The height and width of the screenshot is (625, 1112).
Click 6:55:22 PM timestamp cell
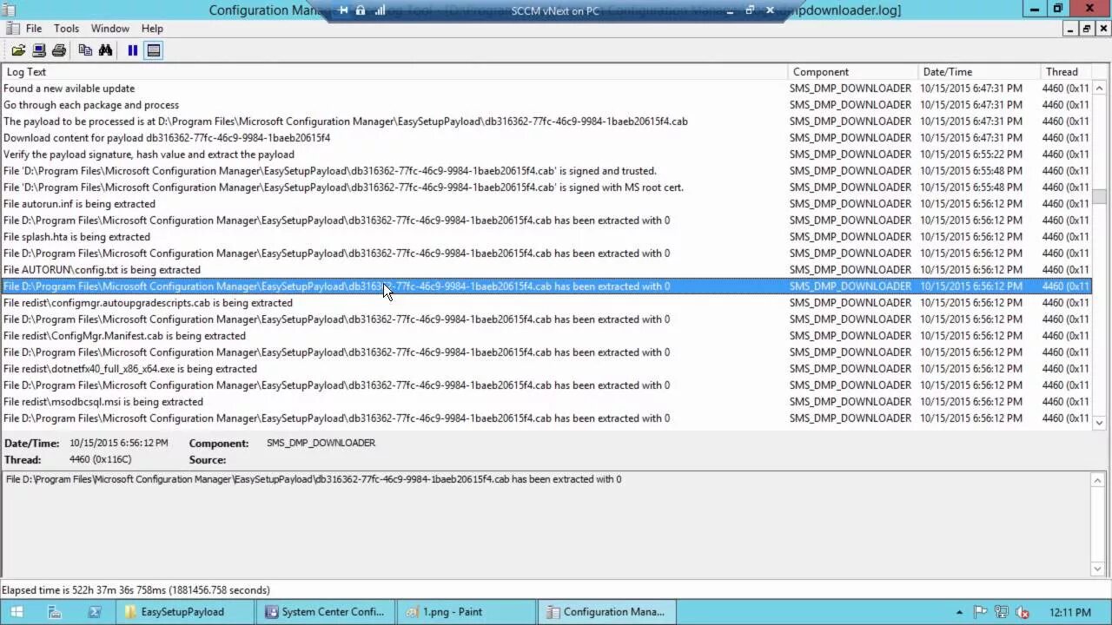[971, 155]
